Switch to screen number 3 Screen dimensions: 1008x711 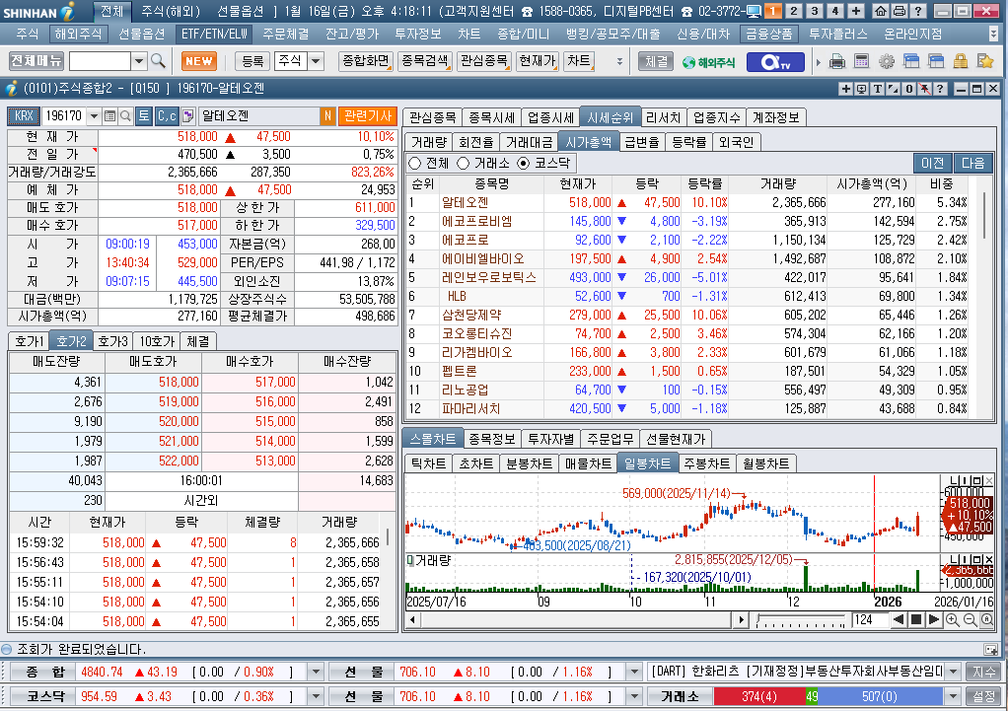(x=815, y=11)
